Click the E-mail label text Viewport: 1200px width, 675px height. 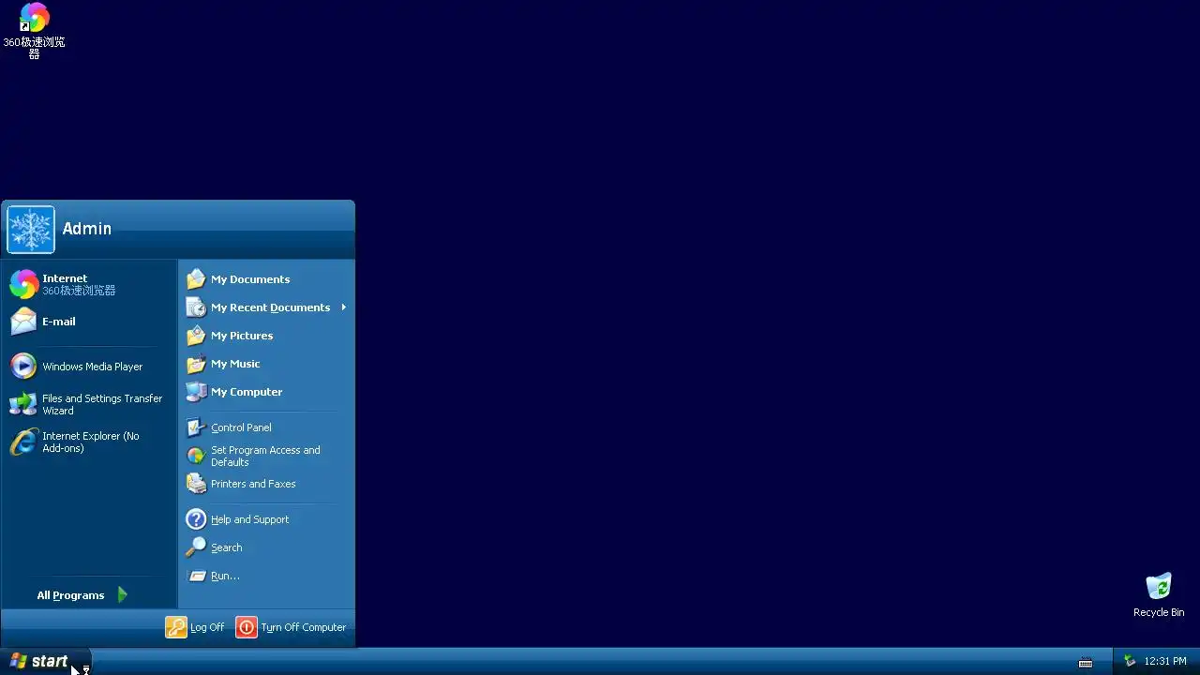[x=59, y=322]
